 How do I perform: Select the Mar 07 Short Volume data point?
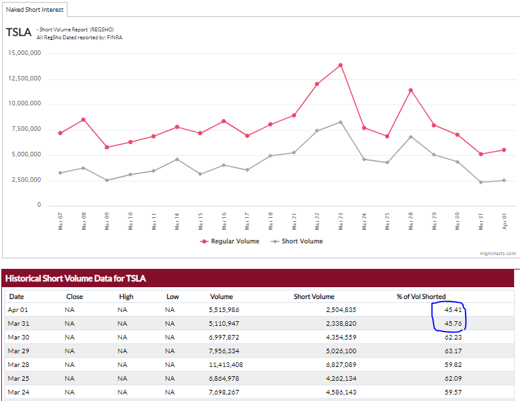tap(60, 173)
